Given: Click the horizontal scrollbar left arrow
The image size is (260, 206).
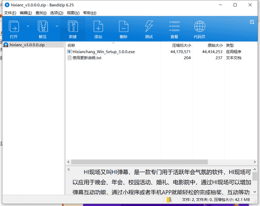Looking at the screenshot, I should point(68,162).
